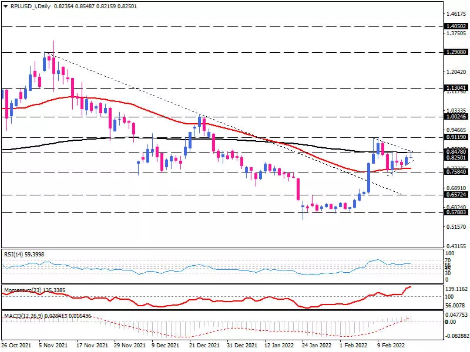
Task: Select the 12 Jan 2022 date label
Action: (x=280, y=346)
